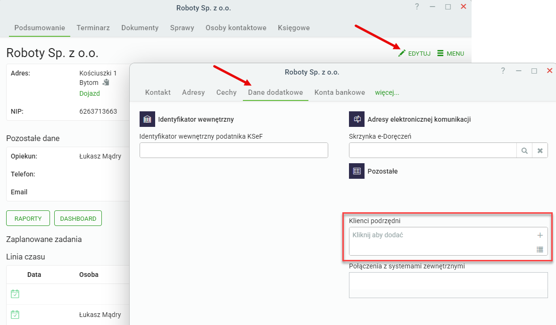Open list icon in Klienci podrzędni field

(x=540, y=250)
